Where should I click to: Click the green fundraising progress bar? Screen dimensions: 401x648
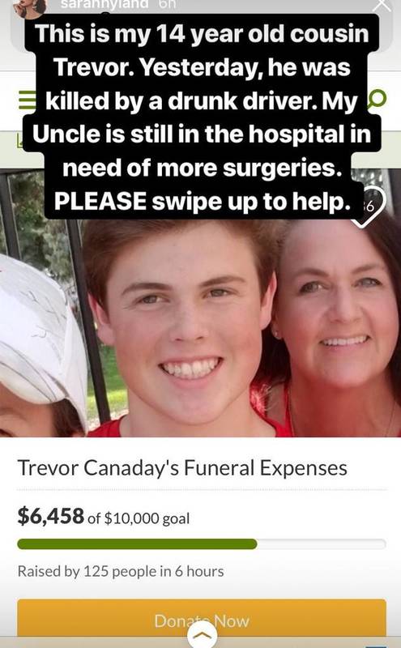click(x=137, y=544)
